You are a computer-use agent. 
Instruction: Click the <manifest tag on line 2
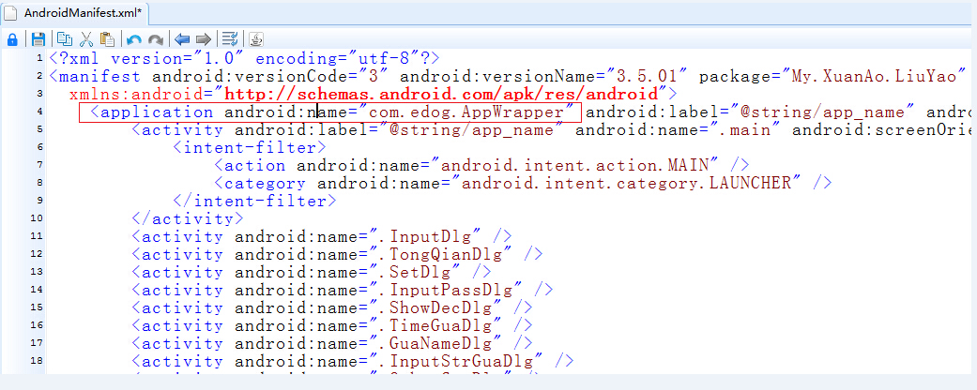[x=96, y=77]
